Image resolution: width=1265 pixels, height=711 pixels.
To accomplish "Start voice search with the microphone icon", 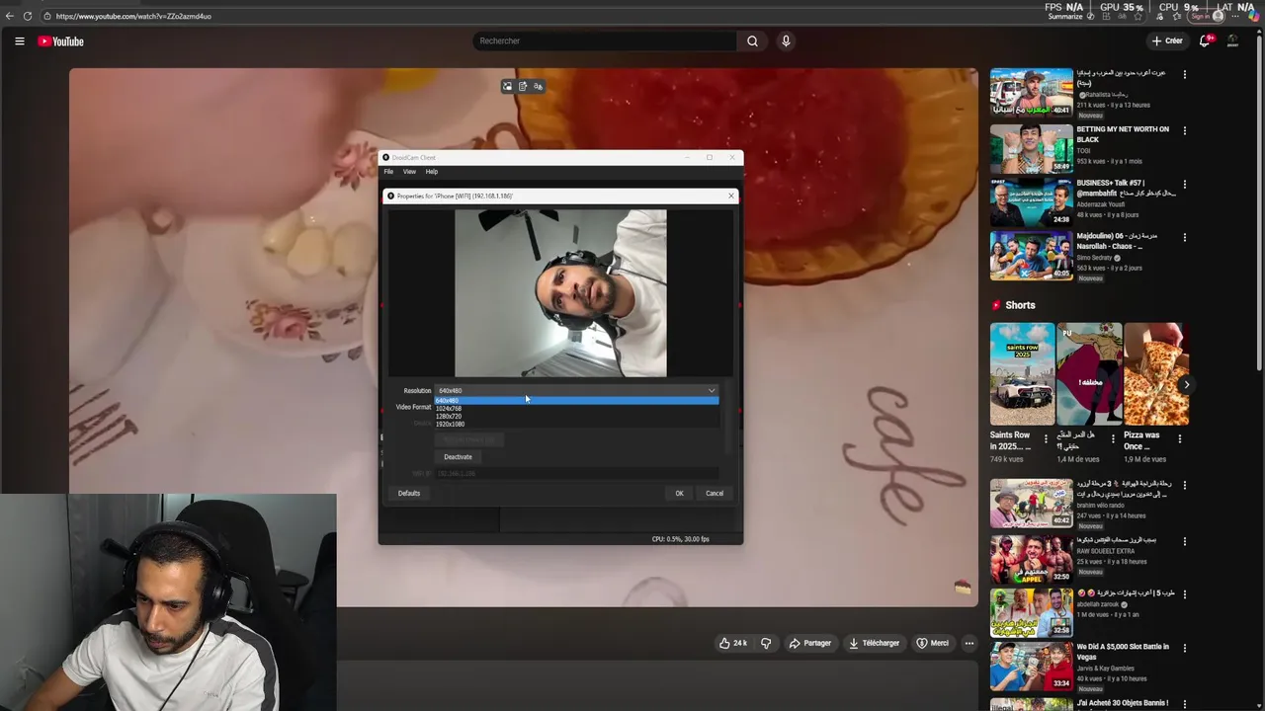I will pyautogui.click(x=786, y=40).
